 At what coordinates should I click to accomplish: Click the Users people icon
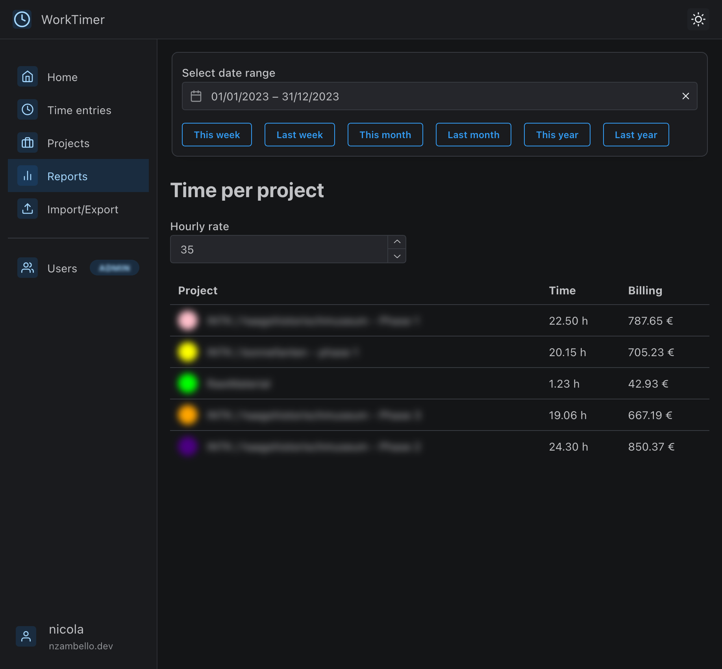click(x=28, y=268)
